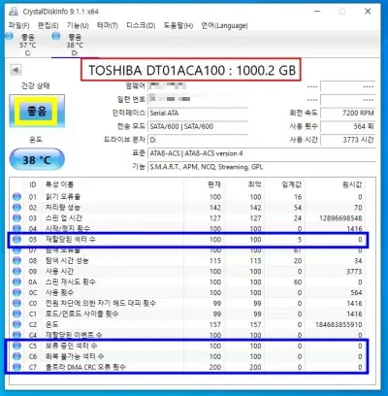Click the status orb of 02 처리량 성능

click(16, 208)
